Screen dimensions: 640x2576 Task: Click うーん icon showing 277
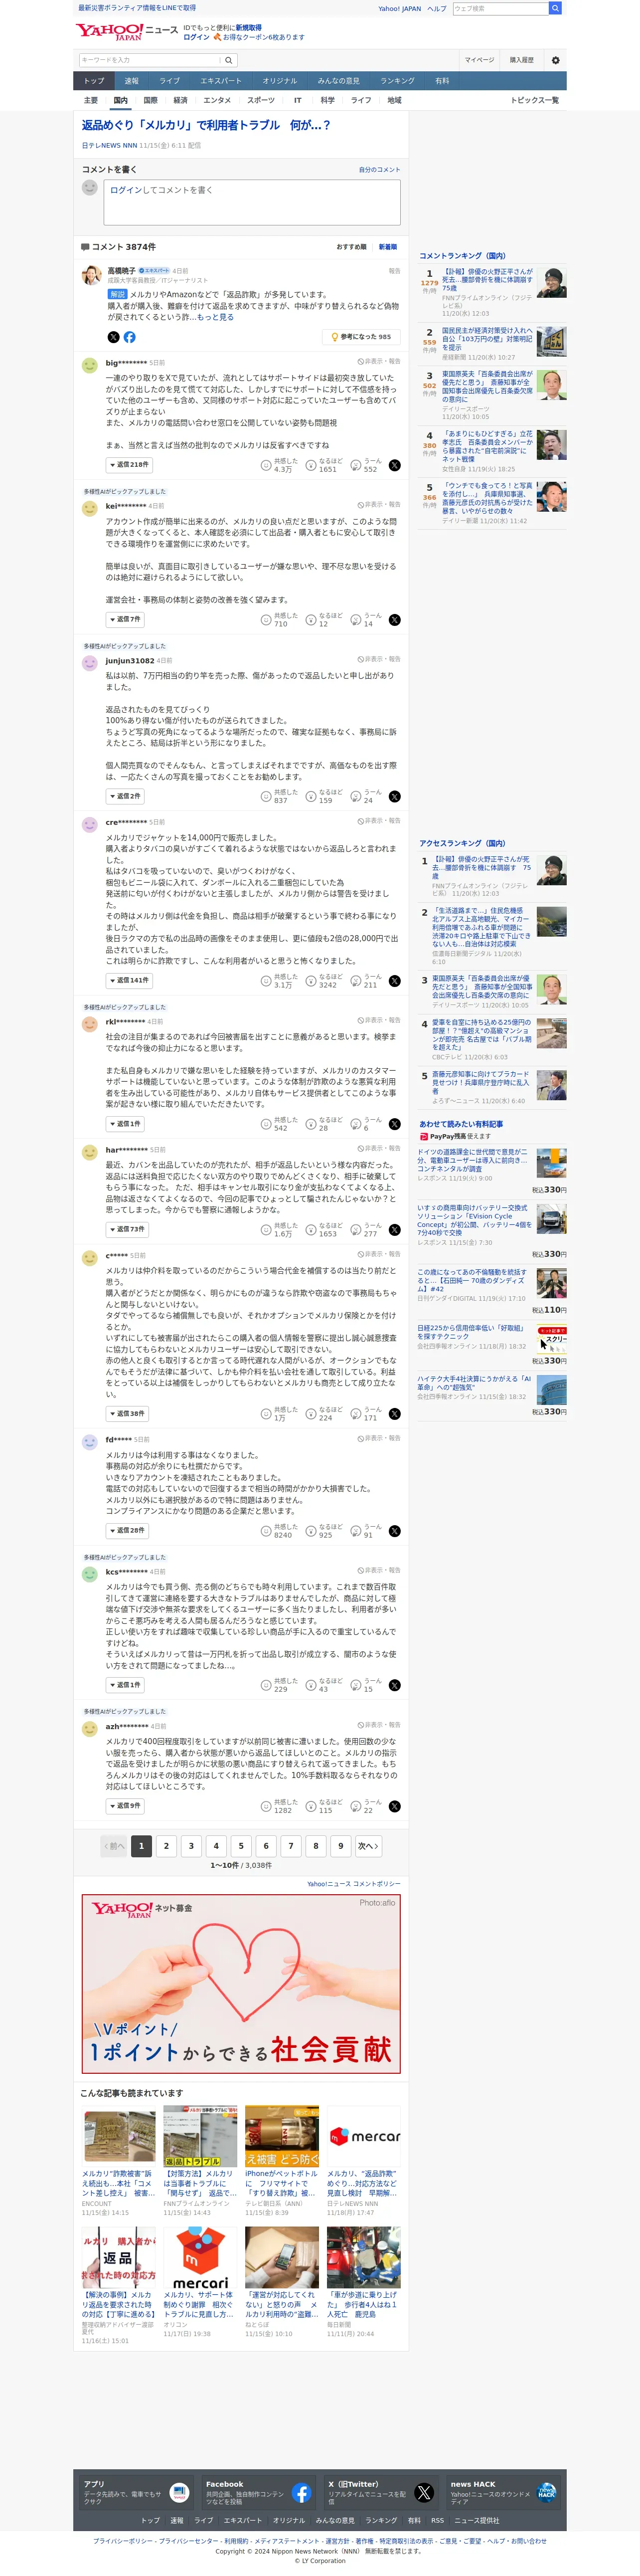(355, 1230)
